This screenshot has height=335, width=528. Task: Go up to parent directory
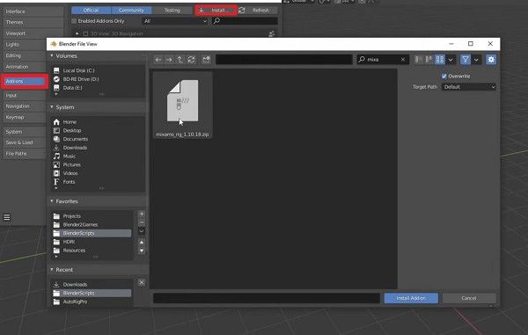[180, 60]
